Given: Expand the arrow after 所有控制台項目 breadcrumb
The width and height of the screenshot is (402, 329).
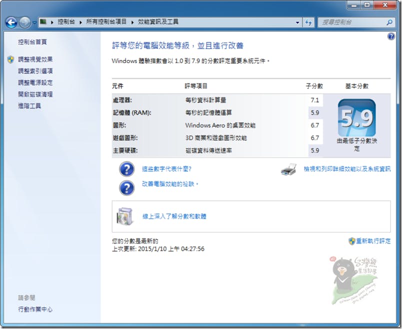Looking at the screenshot, I should click(132, 22).
